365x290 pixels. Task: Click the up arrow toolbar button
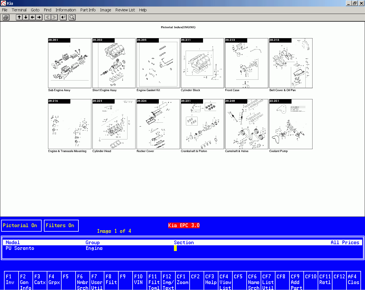point(19,17)
